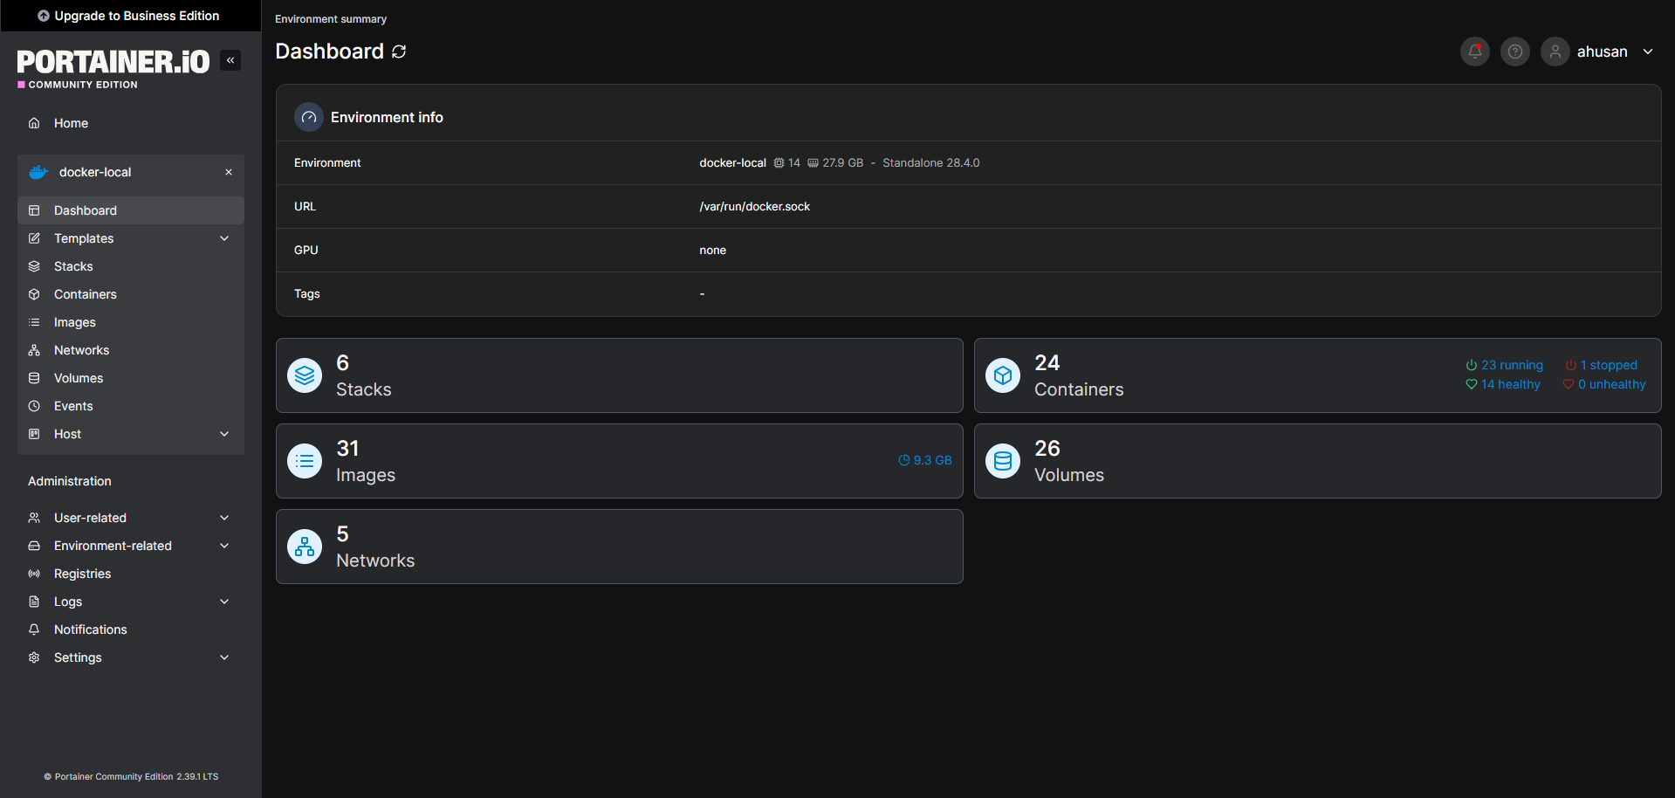Expand the Host section
Screen dimensions: 1675x798
tap(66, 434)
